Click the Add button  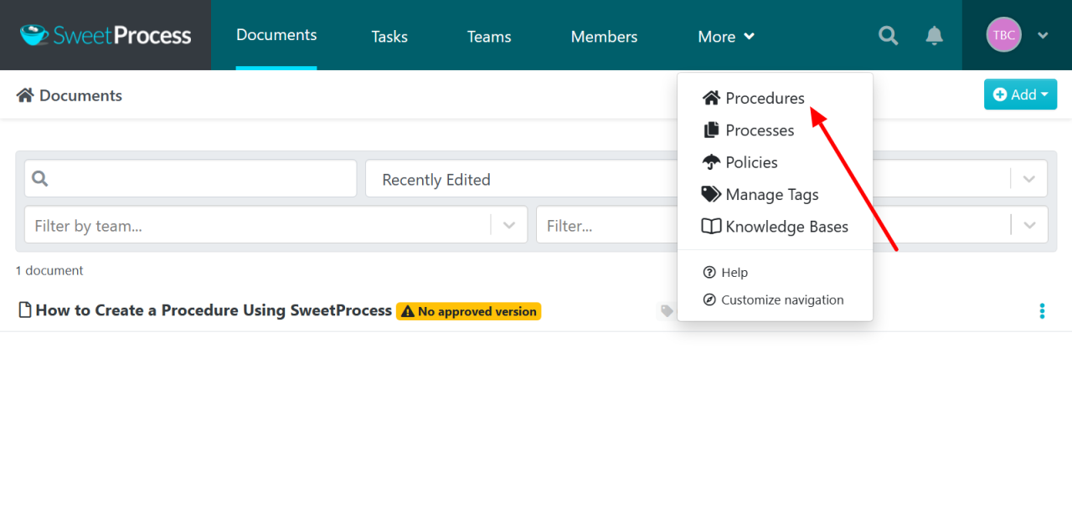[1020, 95]
